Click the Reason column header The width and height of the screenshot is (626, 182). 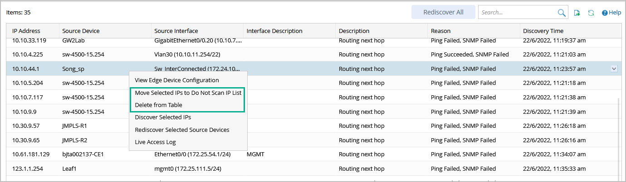click(440, 31)
